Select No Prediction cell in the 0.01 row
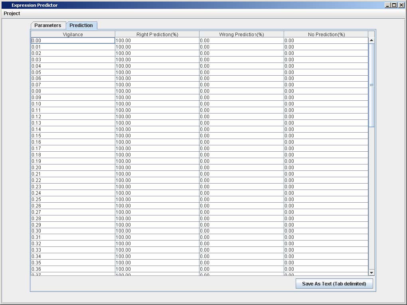This screenshot has width=407, height=305. coord(326,47)
